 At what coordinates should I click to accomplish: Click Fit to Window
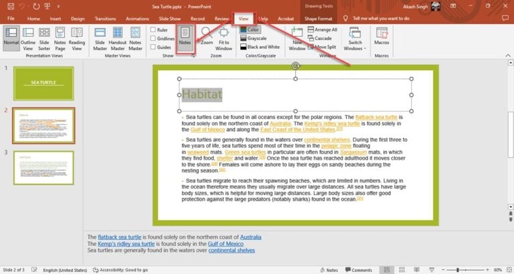[224, 38]
